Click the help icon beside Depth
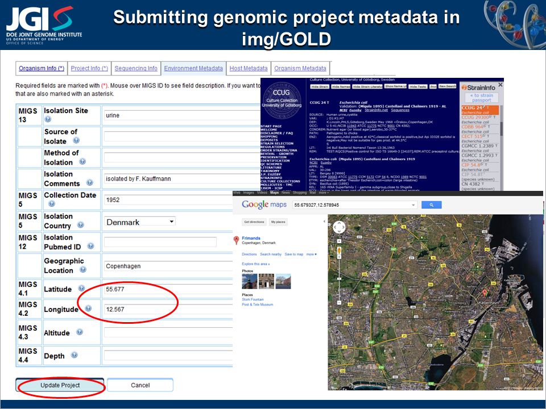 click(74, 355)
